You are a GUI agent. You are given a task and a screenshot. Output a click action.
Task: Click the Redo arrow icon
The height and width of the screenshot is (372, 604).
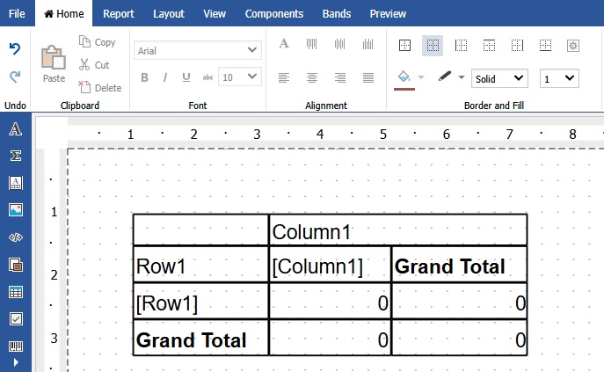(x=15, y=77)
